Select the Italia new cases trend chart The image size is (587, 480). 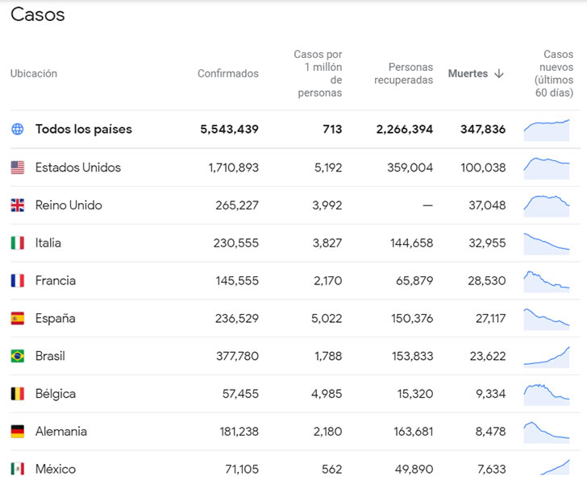[547, 244]
